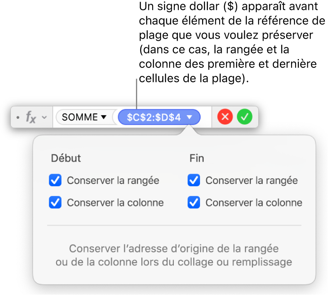Click the fx function icon
Viewport: 331px width, 295px height.
tap(31, 118)
